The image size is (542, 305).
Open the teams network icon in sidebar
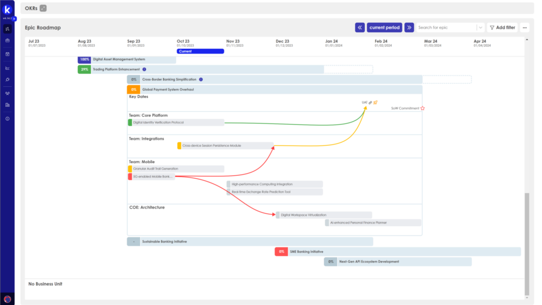pyautogui.click(x=7, y=93)
